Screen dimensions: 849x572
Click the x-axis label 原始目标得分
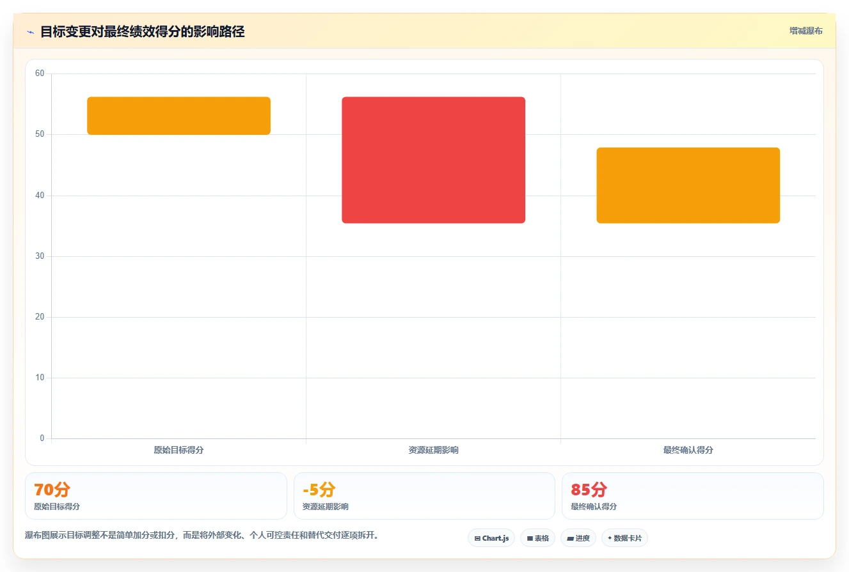tap(179, 450)
